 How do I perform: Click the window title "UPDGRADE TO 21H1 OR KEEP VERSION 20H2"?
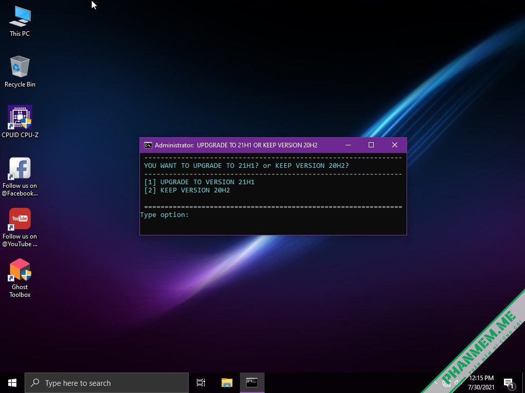click(257, 145)
